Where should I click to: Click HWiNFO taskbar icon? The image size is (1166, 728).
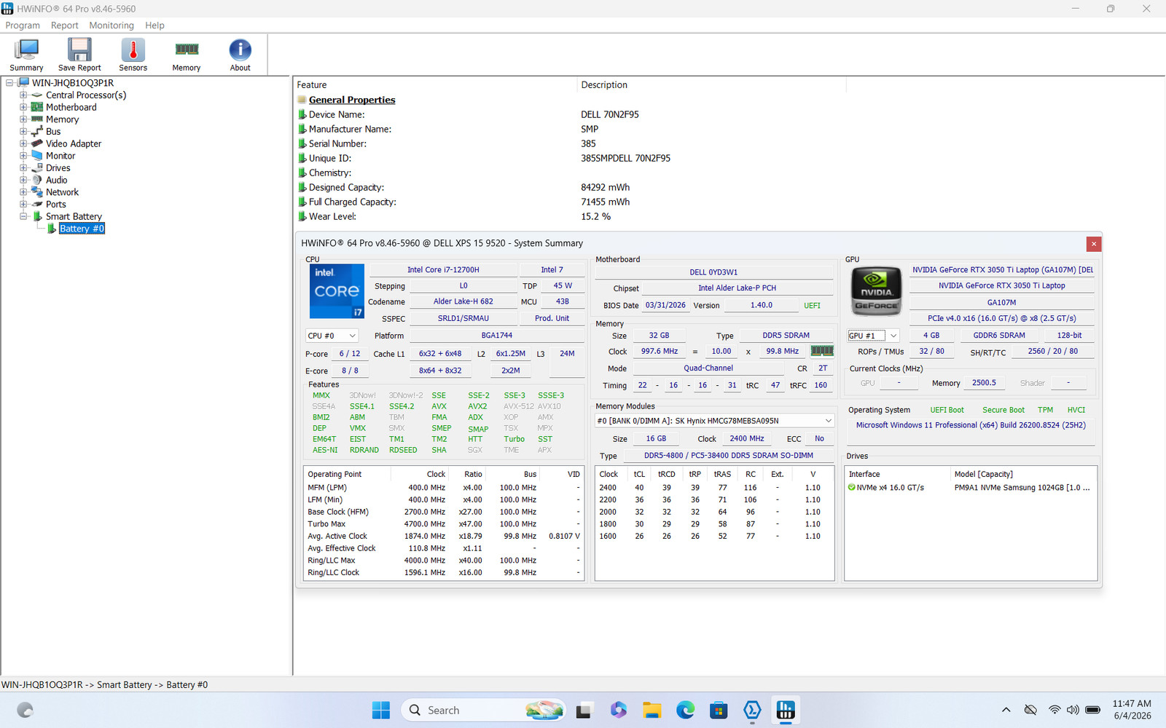click(x=786, y=711)
